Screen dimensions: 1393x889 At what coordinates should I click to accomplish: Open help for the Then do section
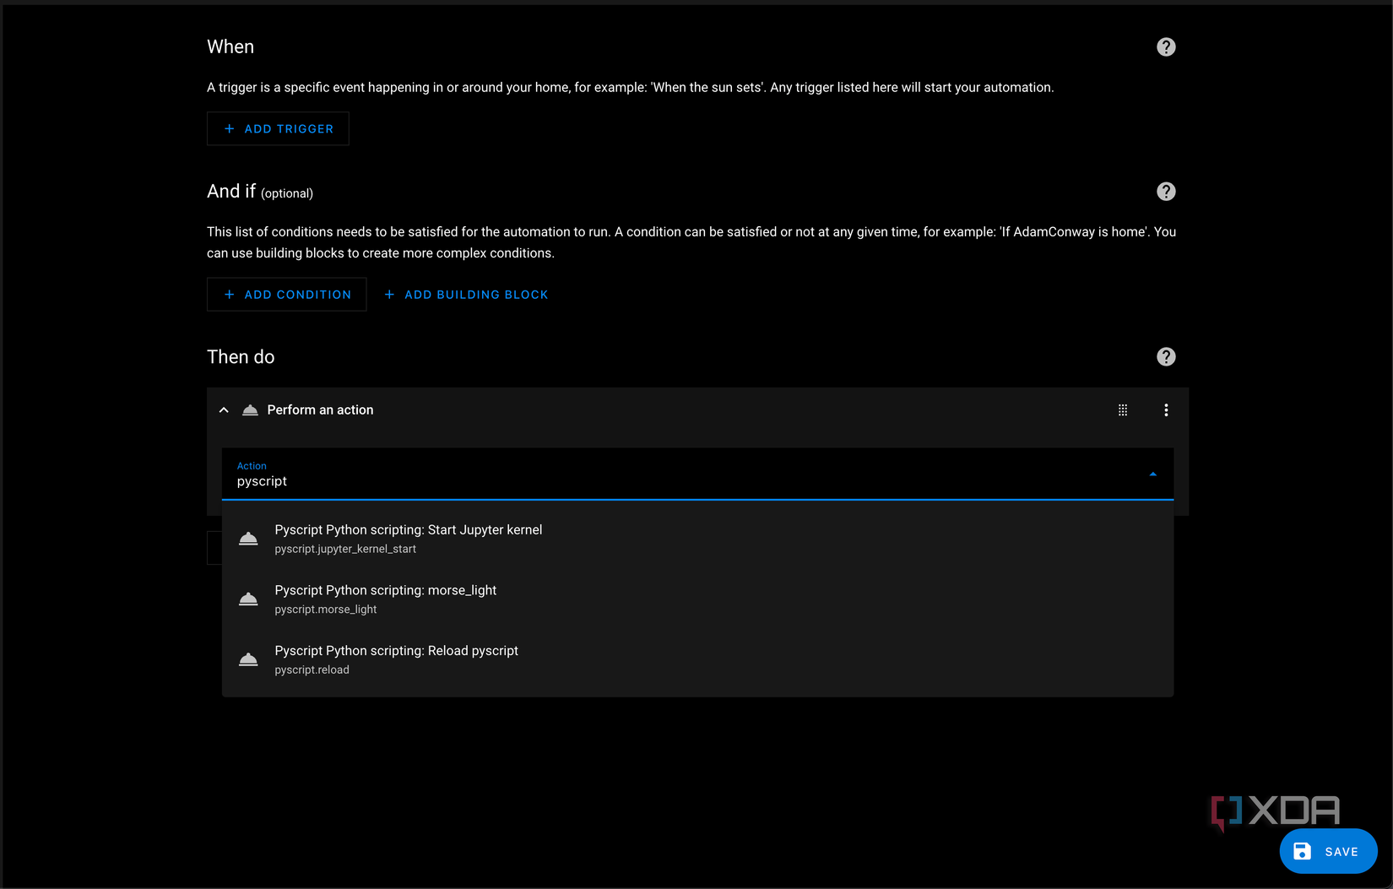pos(1166,357)
